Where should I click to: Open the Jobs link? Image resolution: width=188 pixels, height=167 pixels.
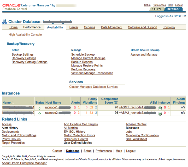click(129, 132)
